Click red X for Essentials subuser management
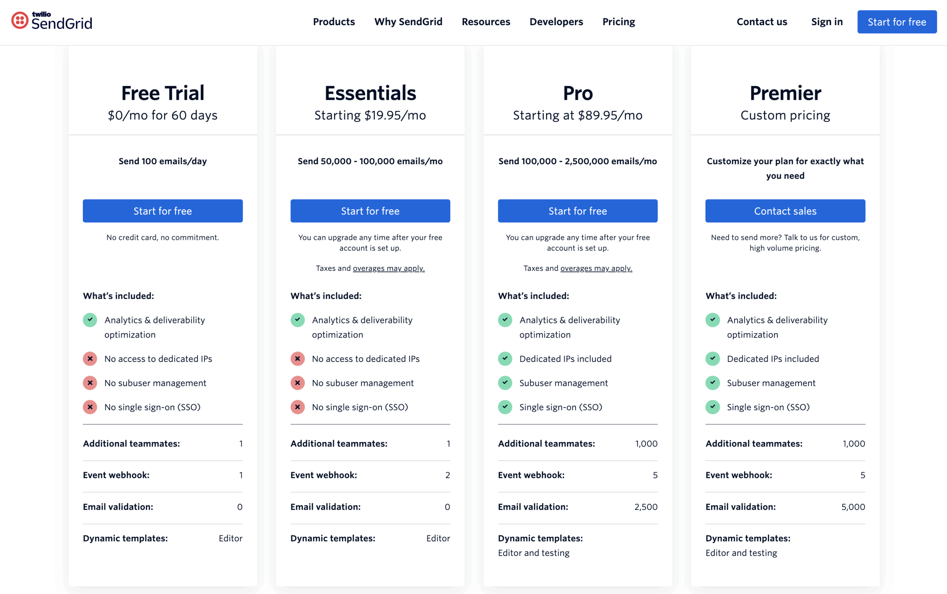947x594 pixels. [297, 383]
